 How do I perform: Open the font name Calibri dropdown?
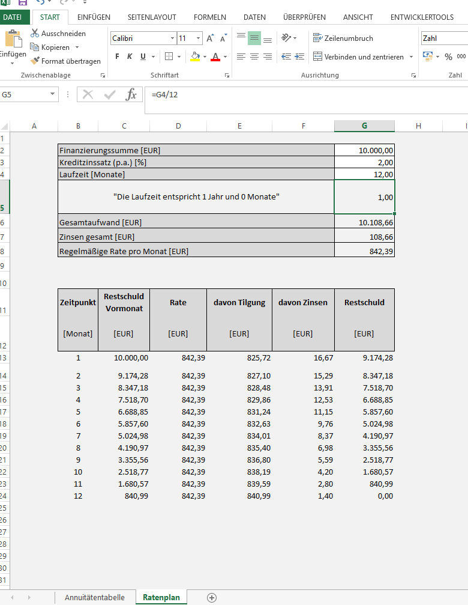point(172,38)
